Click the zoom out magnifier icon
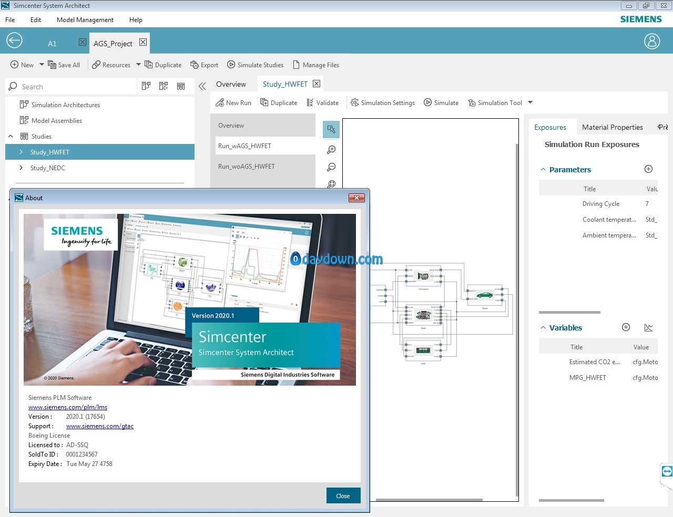 [331, 167]
